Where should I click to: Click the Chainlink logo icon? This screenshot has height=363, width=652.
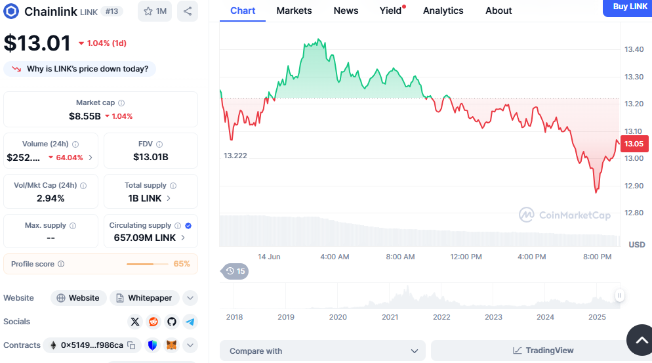(x=11, y=11)
